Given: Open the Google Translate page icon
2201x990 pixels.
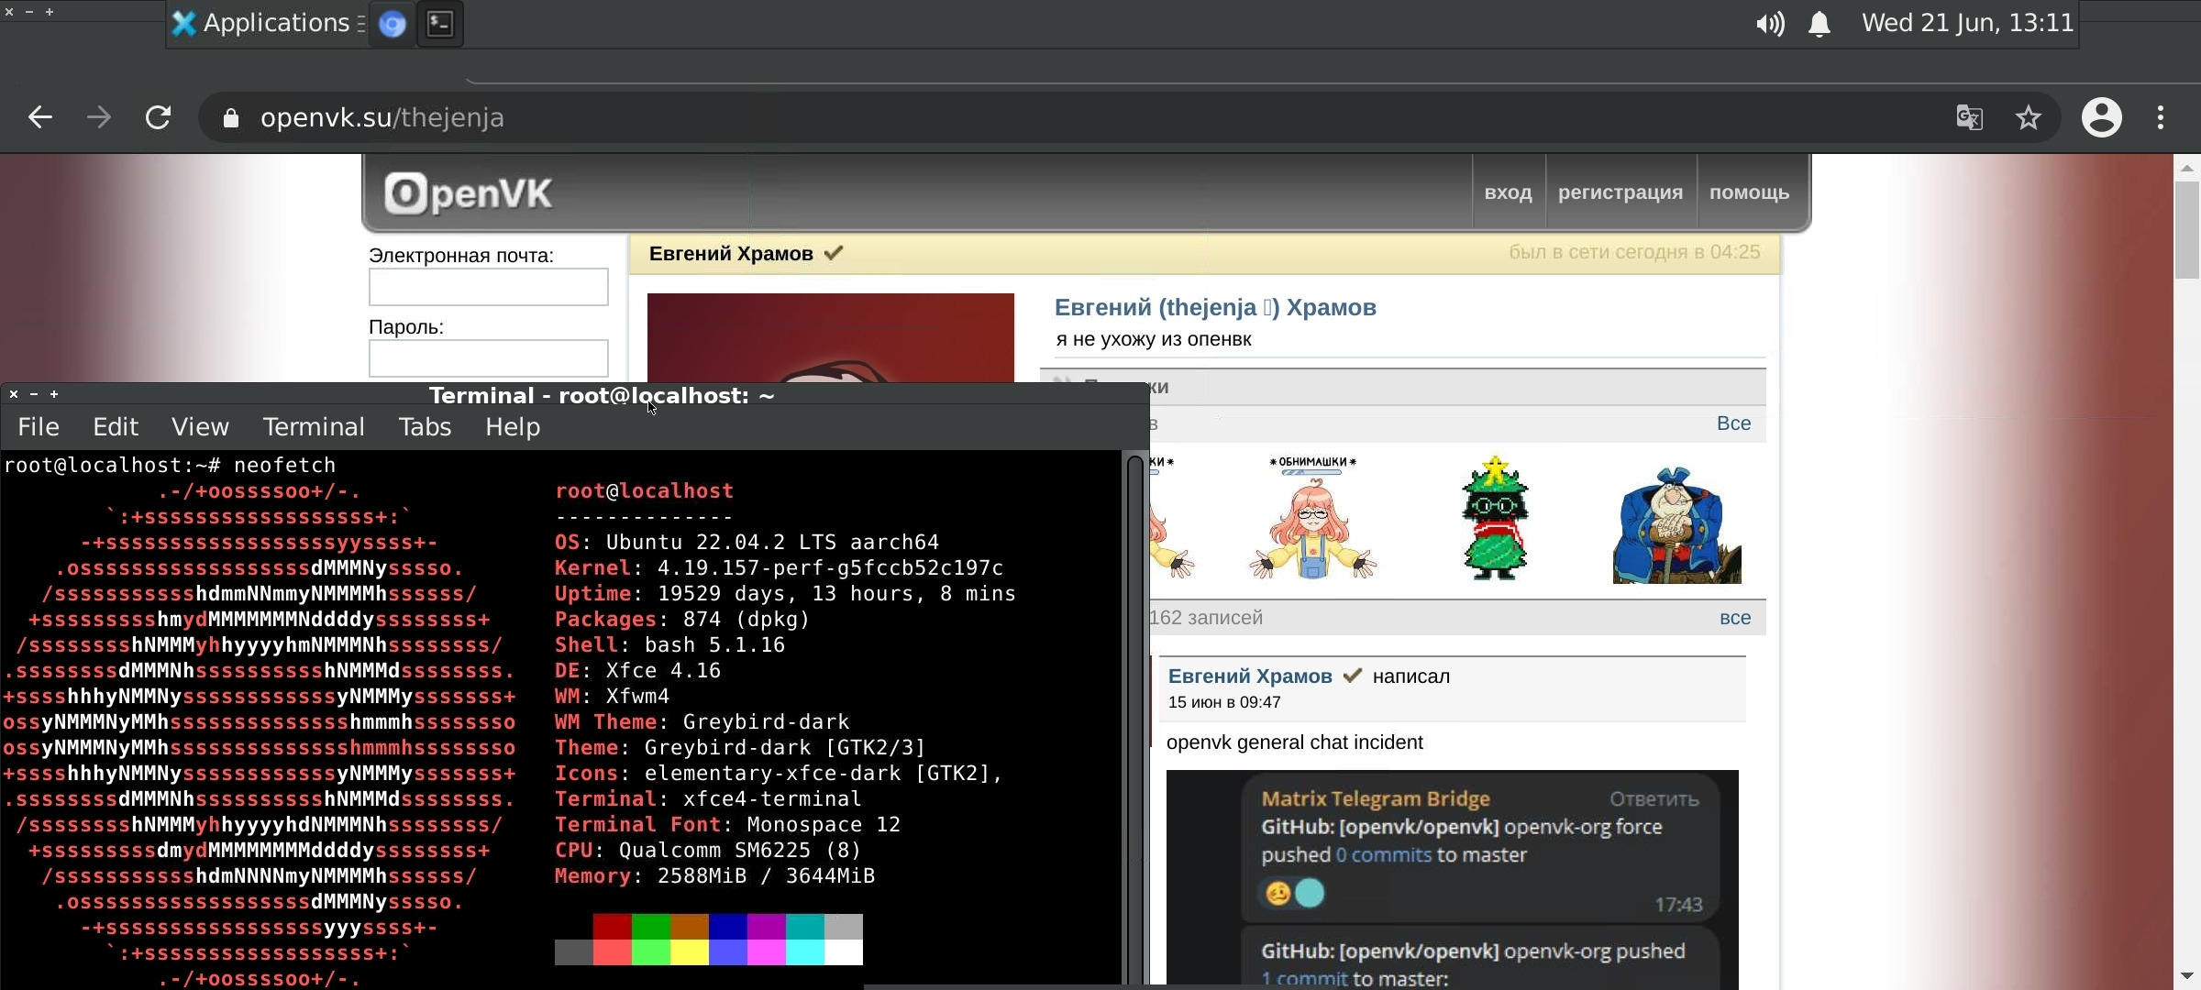Looking at the screenshot, I should tap(1969, 117).
